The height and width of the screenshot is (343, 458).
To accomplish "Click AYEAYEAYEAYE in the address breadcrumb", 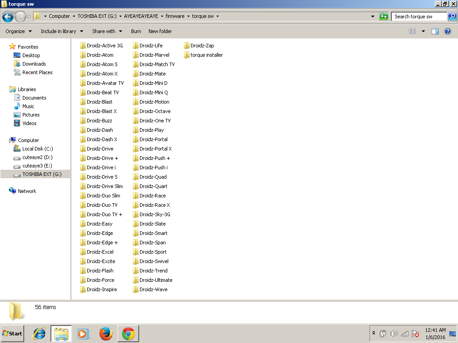I will coord(141,17).
